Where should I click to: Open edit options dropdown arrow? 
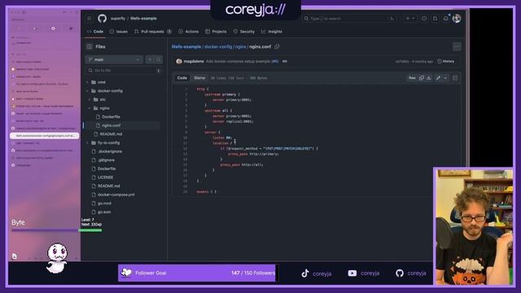click(x=445, y=78)
